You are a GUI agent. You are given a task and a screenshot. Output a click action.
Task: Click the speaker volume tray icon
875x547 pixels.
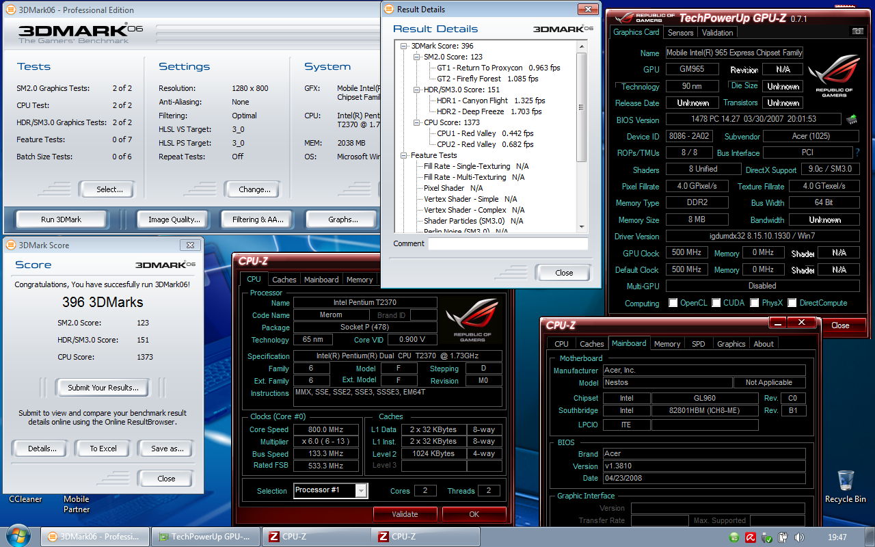point(799,537)
